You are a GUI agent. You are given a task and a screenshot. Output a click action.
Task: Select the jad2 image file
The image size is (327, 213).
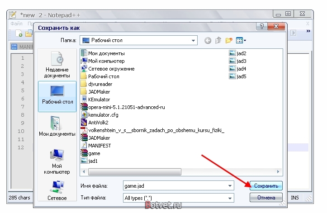tap(238, 53)
